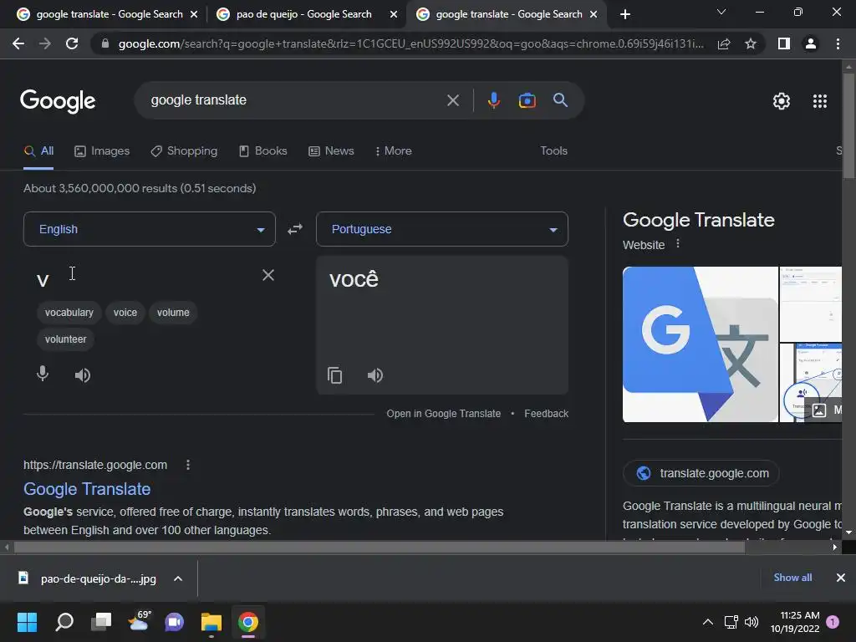Show hidden system tray icons

pos(707,622)
